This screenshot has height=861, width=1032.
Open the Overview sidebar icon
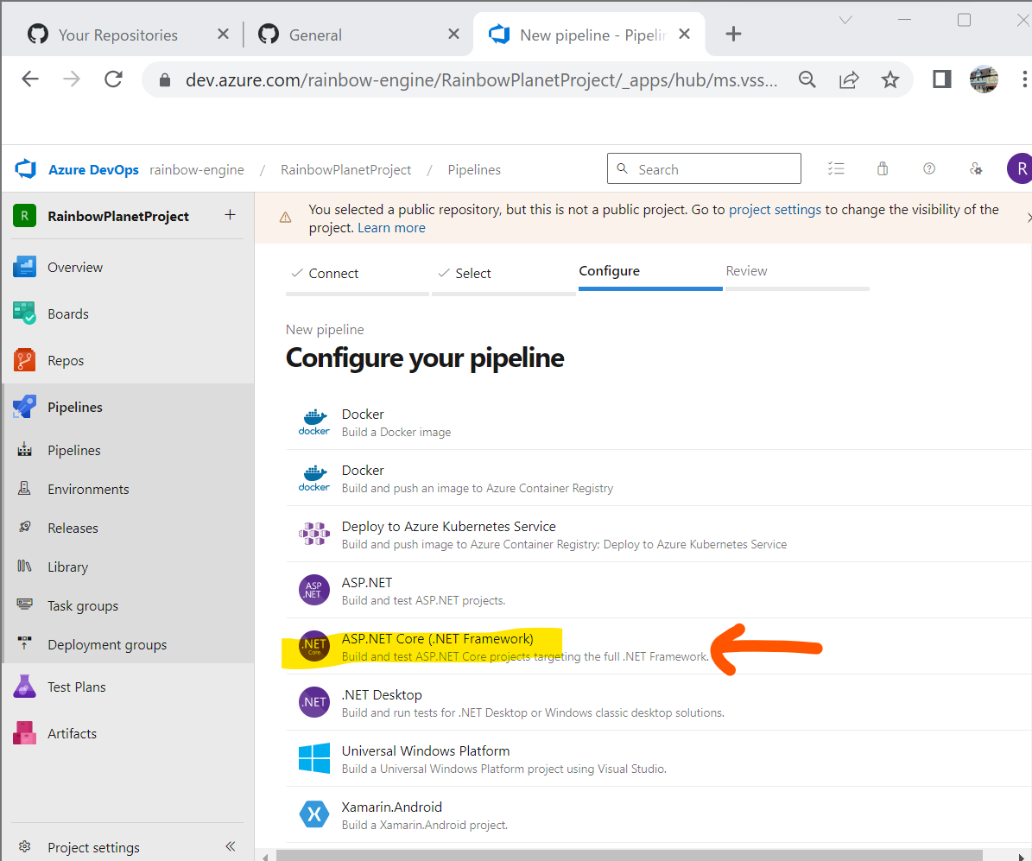point(24,267)
